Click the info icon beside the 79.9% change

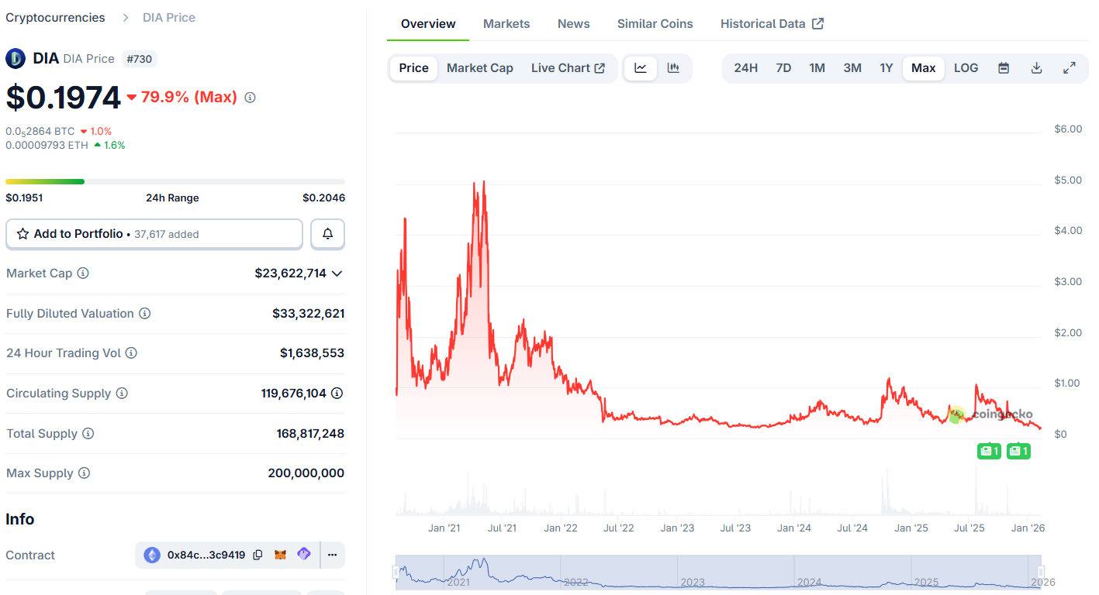250,98
